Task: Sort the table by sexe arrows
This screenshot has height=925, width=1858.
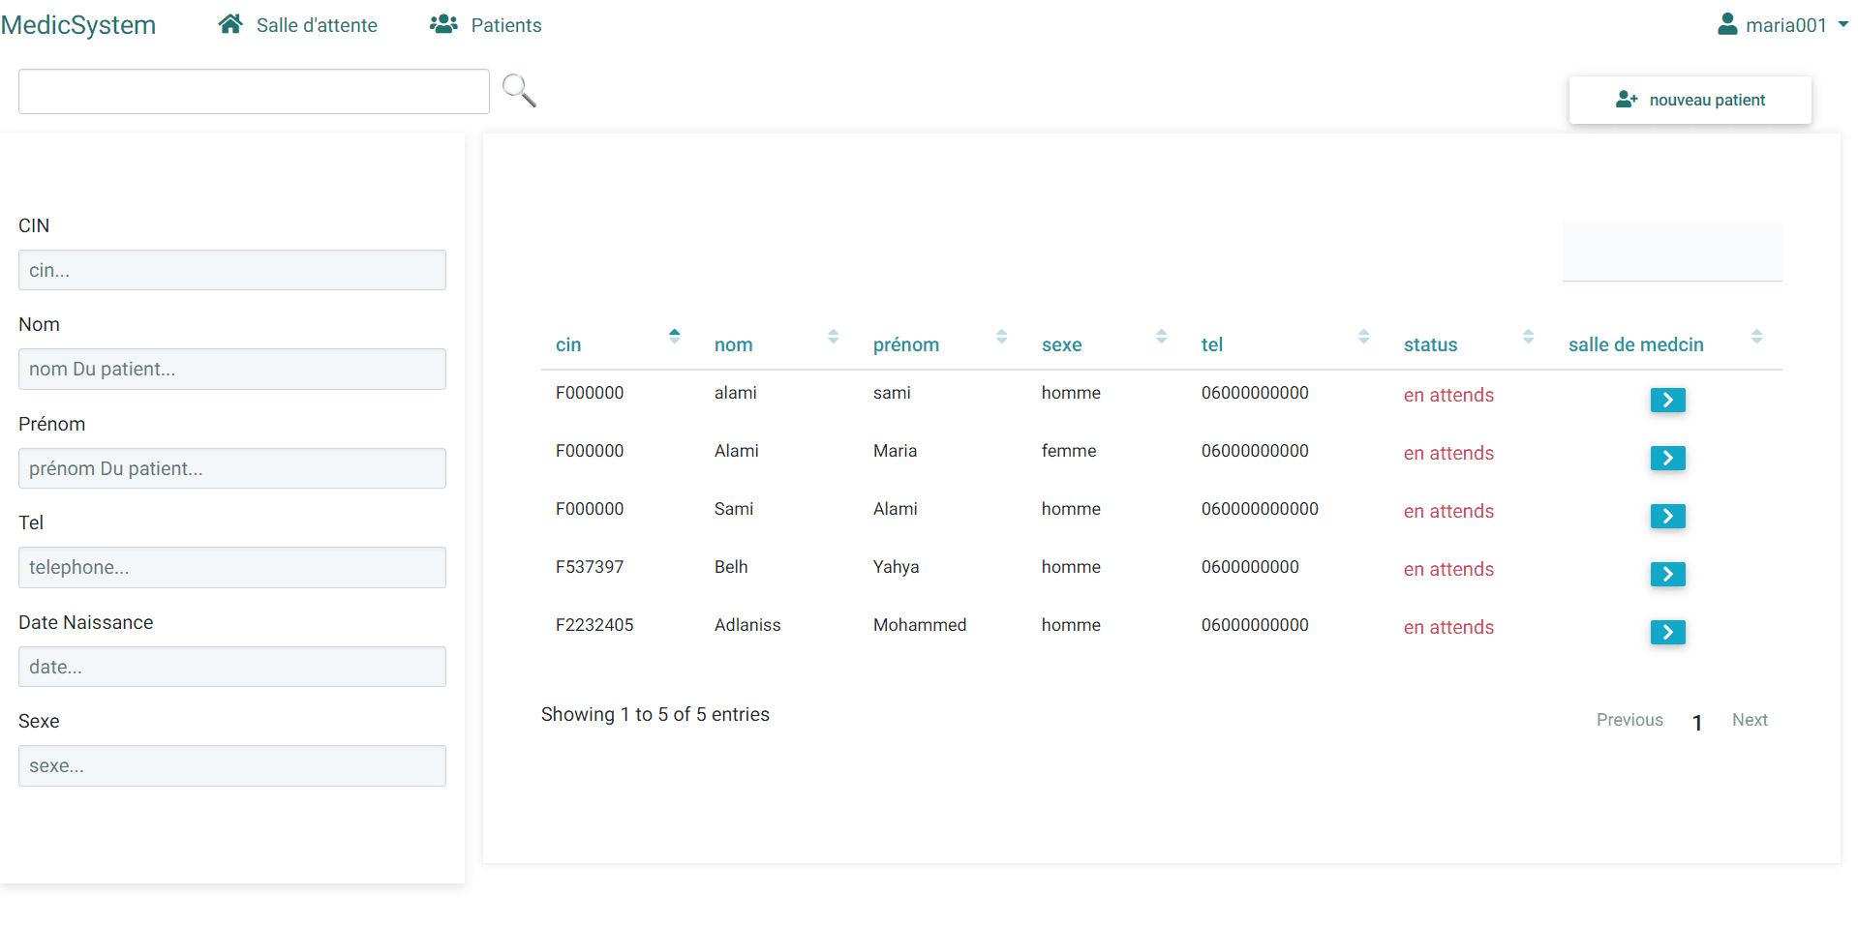Action: point(1161,337)
